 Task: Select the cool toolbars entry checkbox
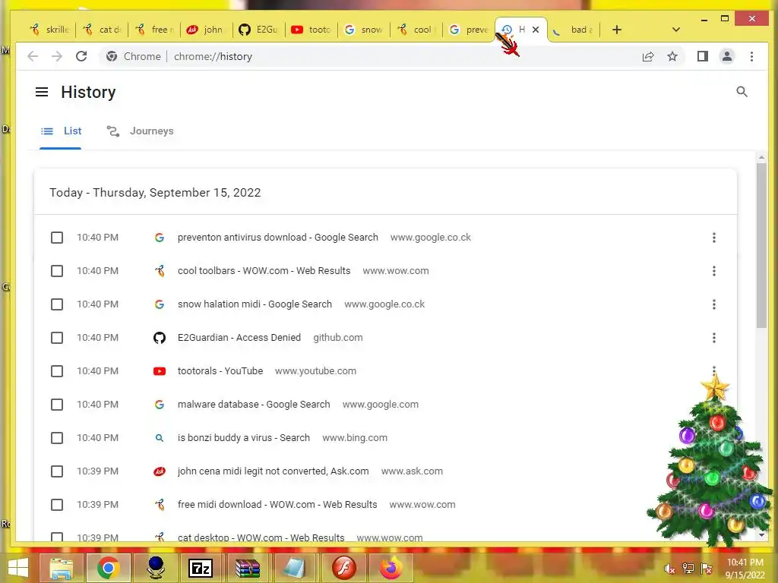point(57,271)
